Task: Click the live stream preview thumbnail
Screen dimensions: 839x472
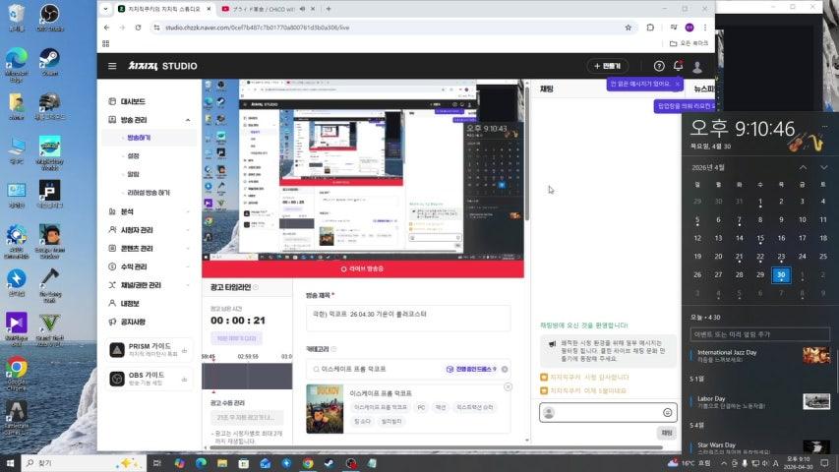Action: coord(363,170)
